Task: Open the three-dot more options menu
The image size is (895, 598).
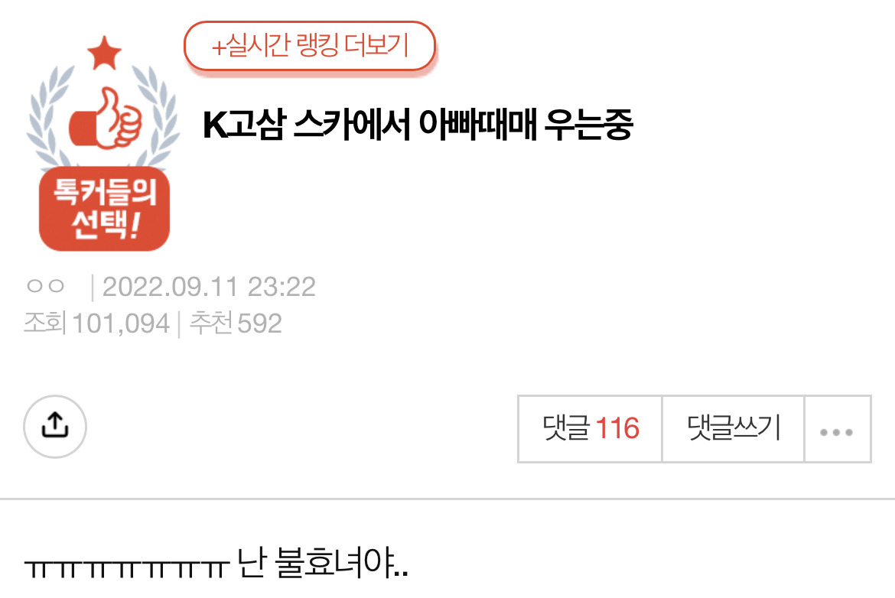Action: [x=837, y=429]
